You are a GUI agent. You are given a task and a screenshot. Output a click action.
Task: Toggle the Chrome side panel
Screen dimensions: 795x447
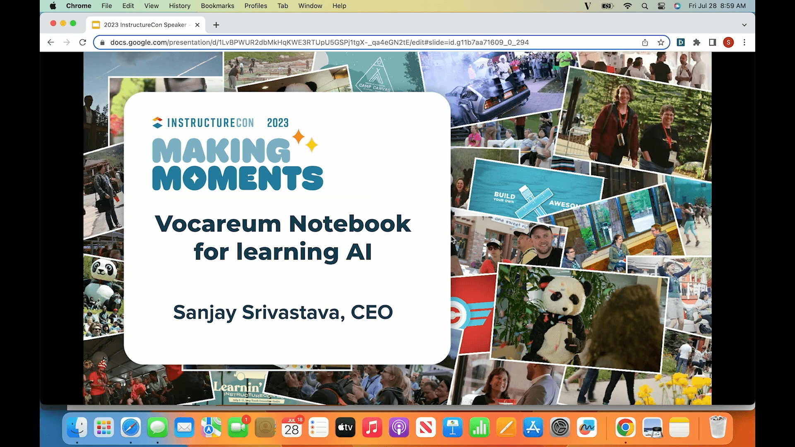[713, 42]
